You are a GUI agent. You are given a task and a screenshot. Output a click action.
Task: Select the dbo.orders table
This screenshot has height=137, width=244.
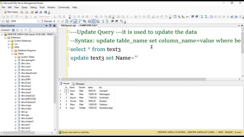26,108
